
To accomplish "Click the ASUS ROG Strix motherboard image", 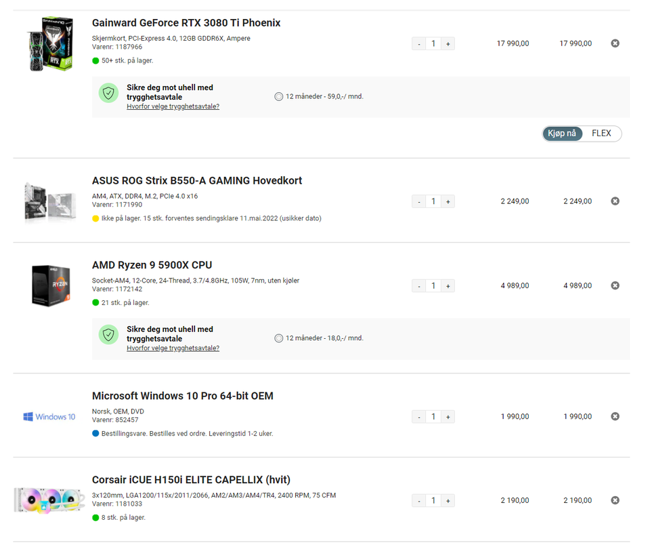I will pyautogui.click(x=50, y=202).
